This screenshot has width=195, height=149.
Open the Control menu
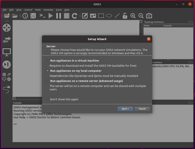pos(28,10)
